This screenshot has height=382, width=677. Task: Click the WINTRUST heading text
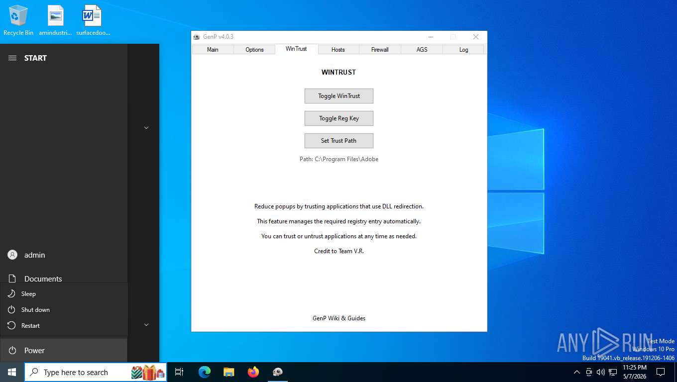pos(339,72)
